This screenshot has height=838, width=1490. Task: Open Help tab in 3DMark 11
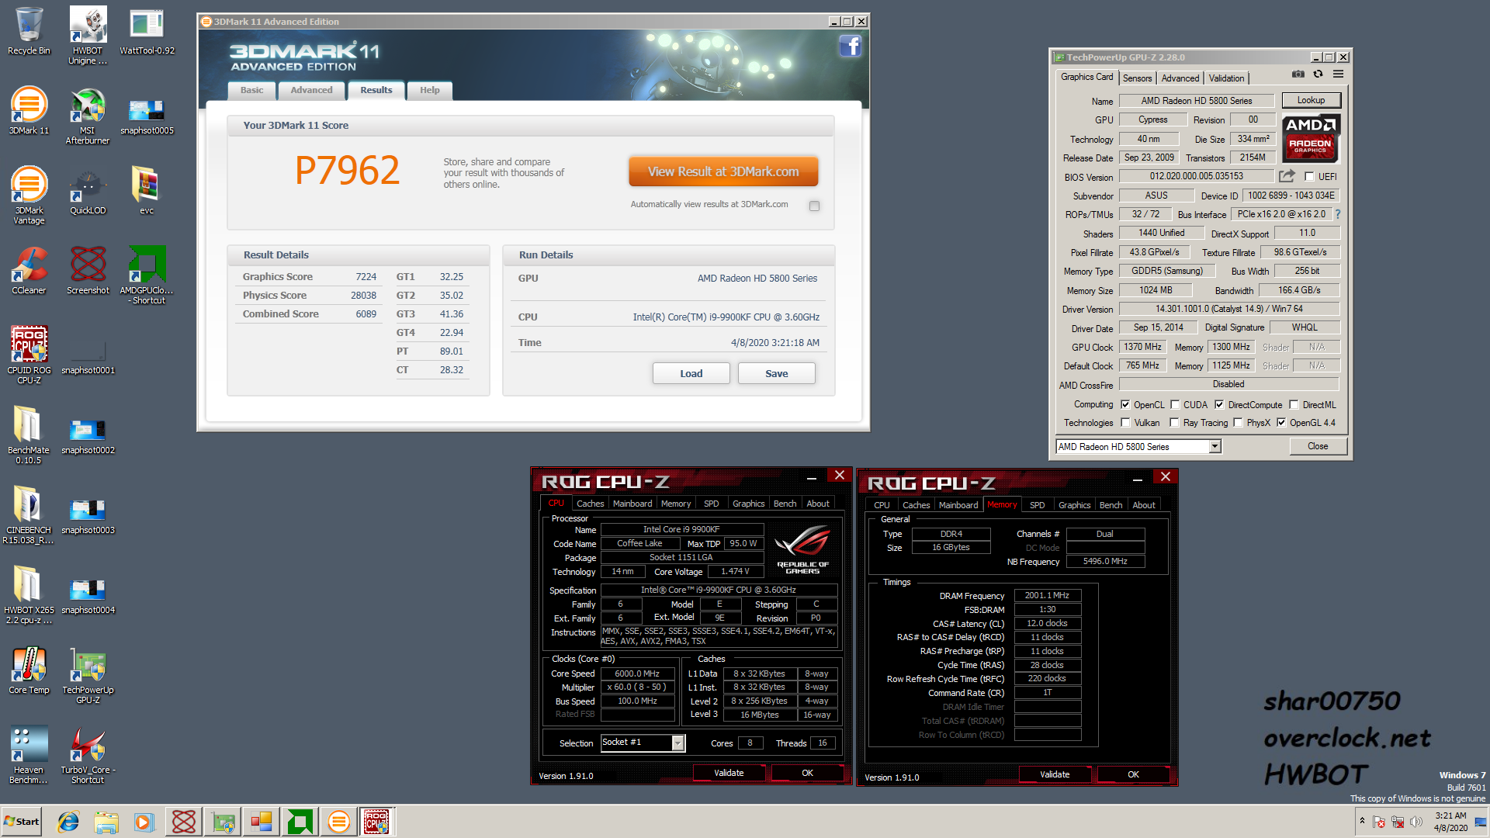(430, 91)
